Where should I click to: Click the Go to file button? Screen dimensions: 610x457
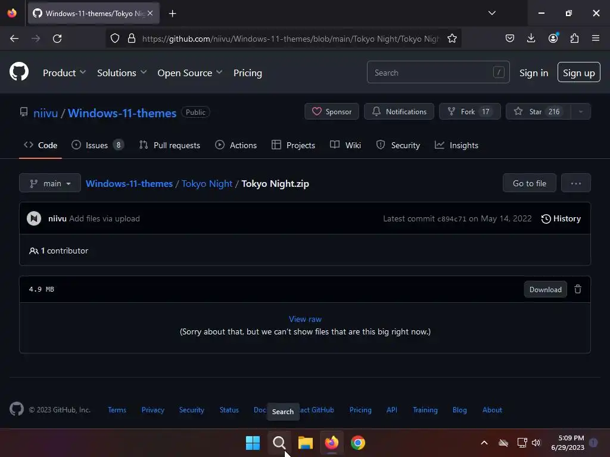point(530,183)
